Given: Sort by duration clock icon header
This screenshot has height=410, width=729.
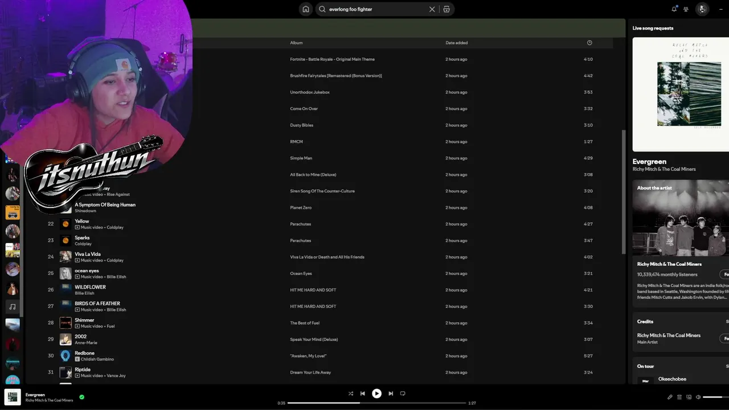Looking at the screenshot, I should 589,43.
